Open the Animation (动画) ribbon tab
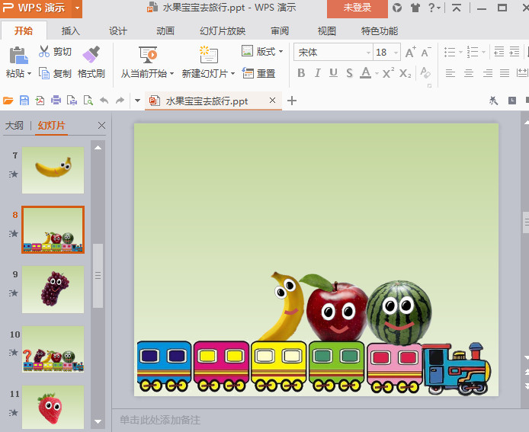This screenshot has width=529, height=432. (x=165, y=31)
